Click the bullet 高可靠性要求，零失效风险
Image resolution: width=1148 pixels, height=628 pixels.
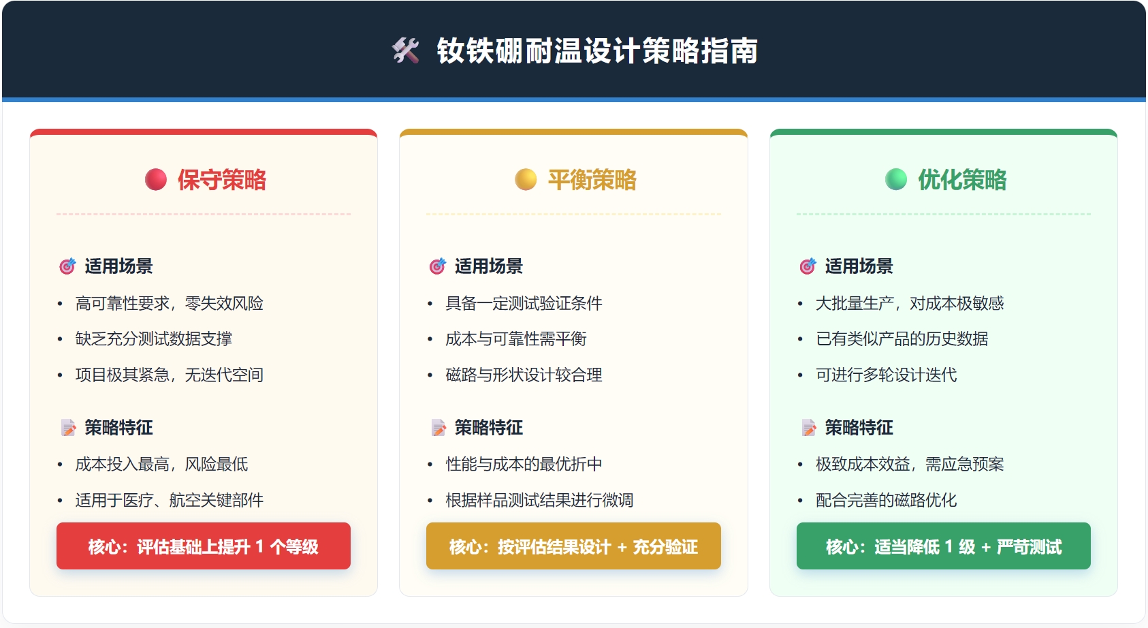(x=169, y=303)
